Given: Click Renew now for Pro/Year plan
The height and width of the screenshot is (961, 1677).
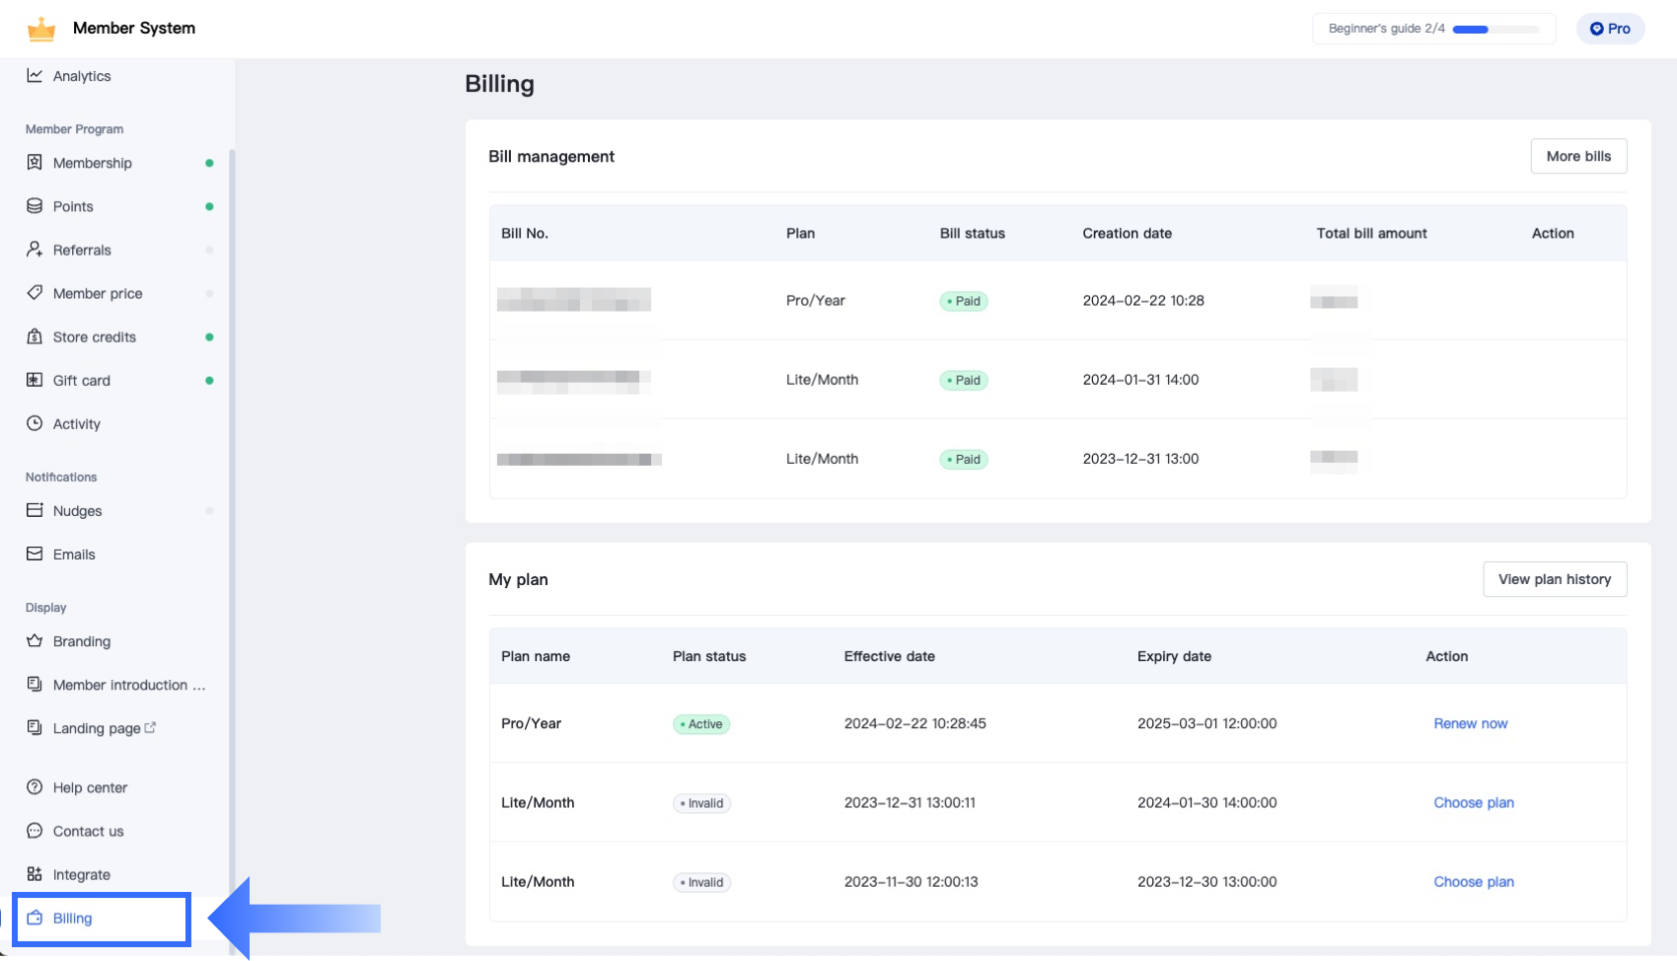Looking at the screenshot, I should [x=1470, y=723].
